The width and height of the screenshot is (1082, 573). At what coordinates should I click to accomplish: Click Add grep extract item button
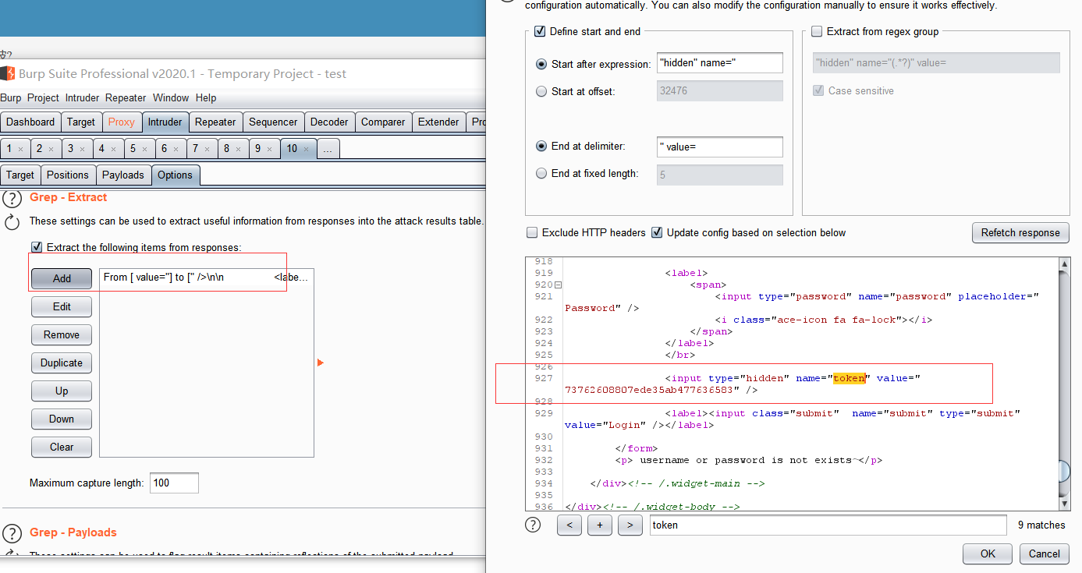(x=62, y=278)
